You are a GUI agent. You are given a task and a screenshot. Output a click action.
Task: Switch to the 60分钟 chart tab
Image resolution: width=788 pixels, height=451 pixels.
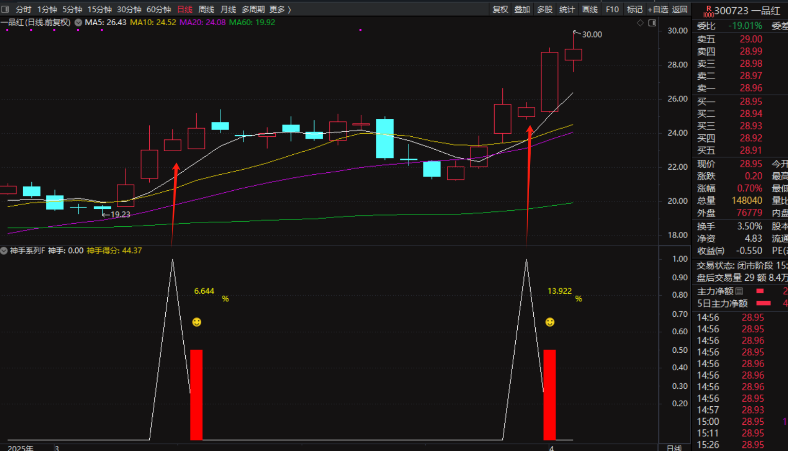point(159,9)
